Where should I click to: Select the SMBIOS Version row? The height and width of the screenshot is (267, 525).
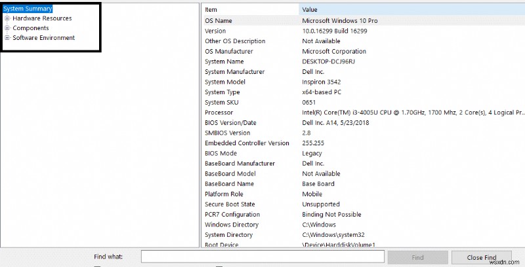point(364,133)
